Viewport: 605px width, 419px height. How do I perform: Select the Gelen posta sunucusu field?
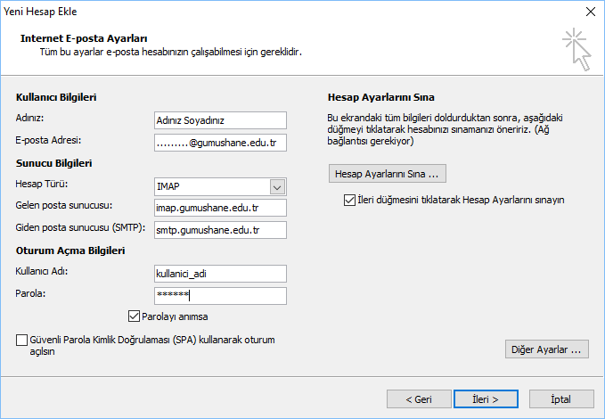click(219, 208)
